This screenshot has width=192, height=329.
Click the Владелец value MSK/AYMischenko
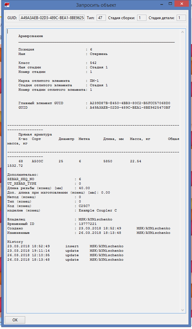tap(95, 219)
